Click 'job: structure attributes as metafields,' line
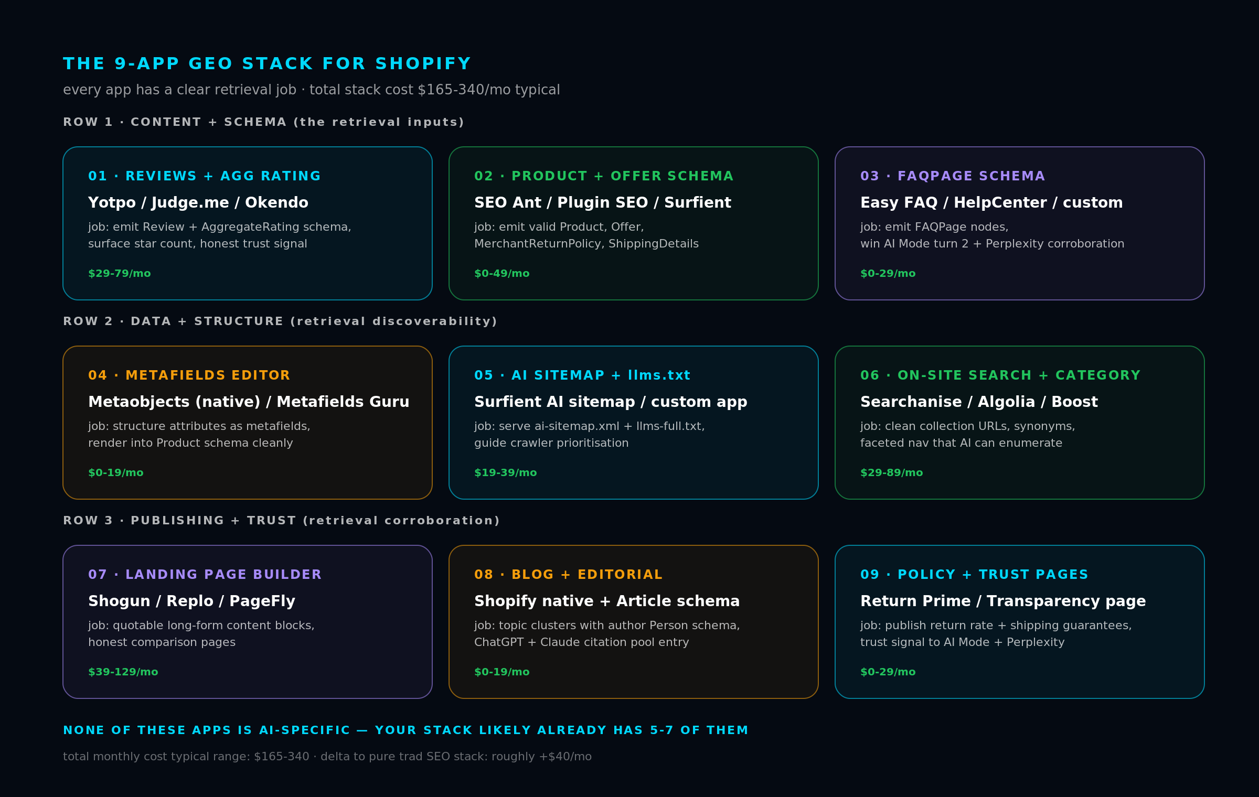1259x797 pixels. (199, 426)
